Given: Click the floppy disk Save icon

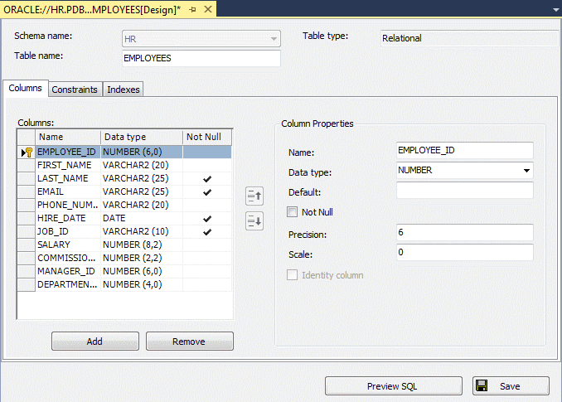Looking at the screenshot, I should pyautogui.click(x=482, y=385).
